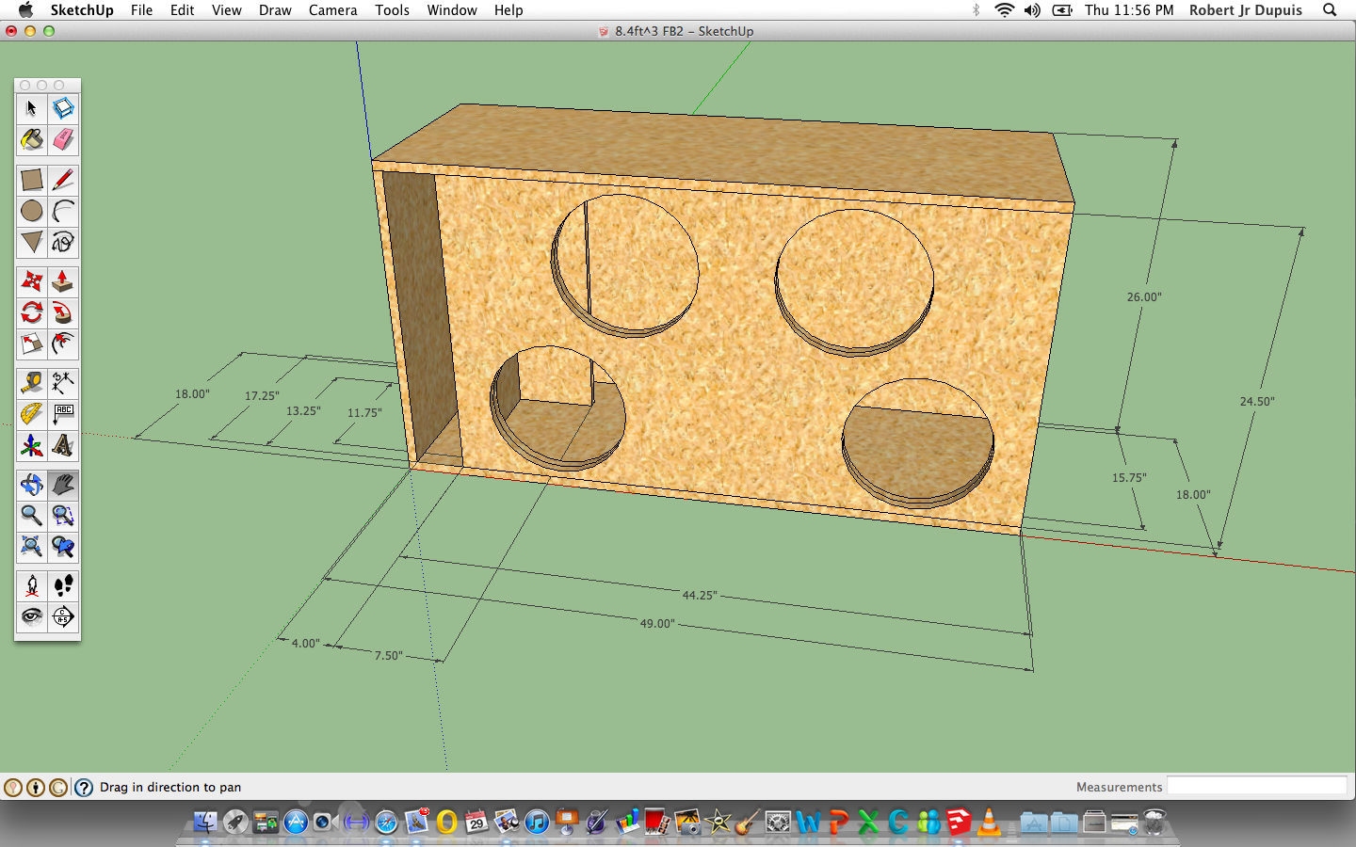
Task: Select the Protractor tool
Action: [x=31, y=414]
